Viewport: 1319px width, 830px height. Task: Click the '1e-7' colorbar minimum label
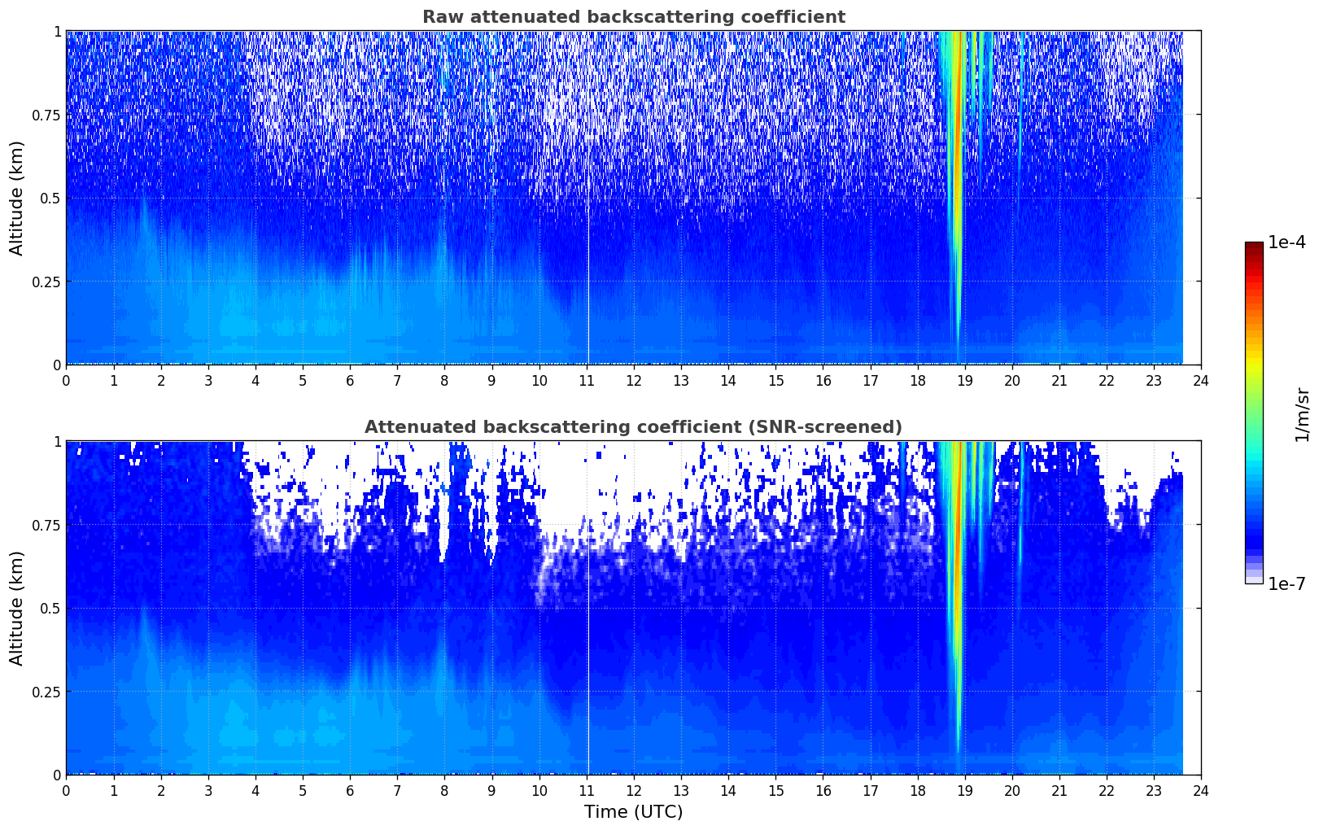click(1286, 583)
